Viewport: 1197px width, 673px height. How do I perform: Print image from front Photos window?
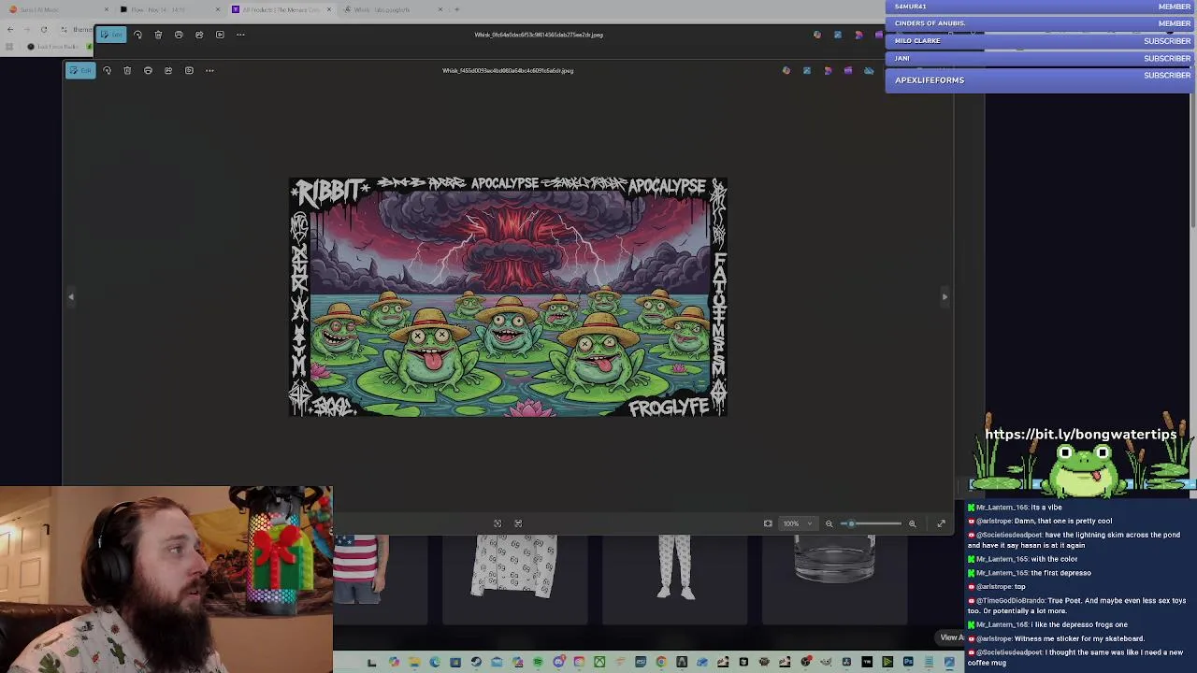click(148, 70)
